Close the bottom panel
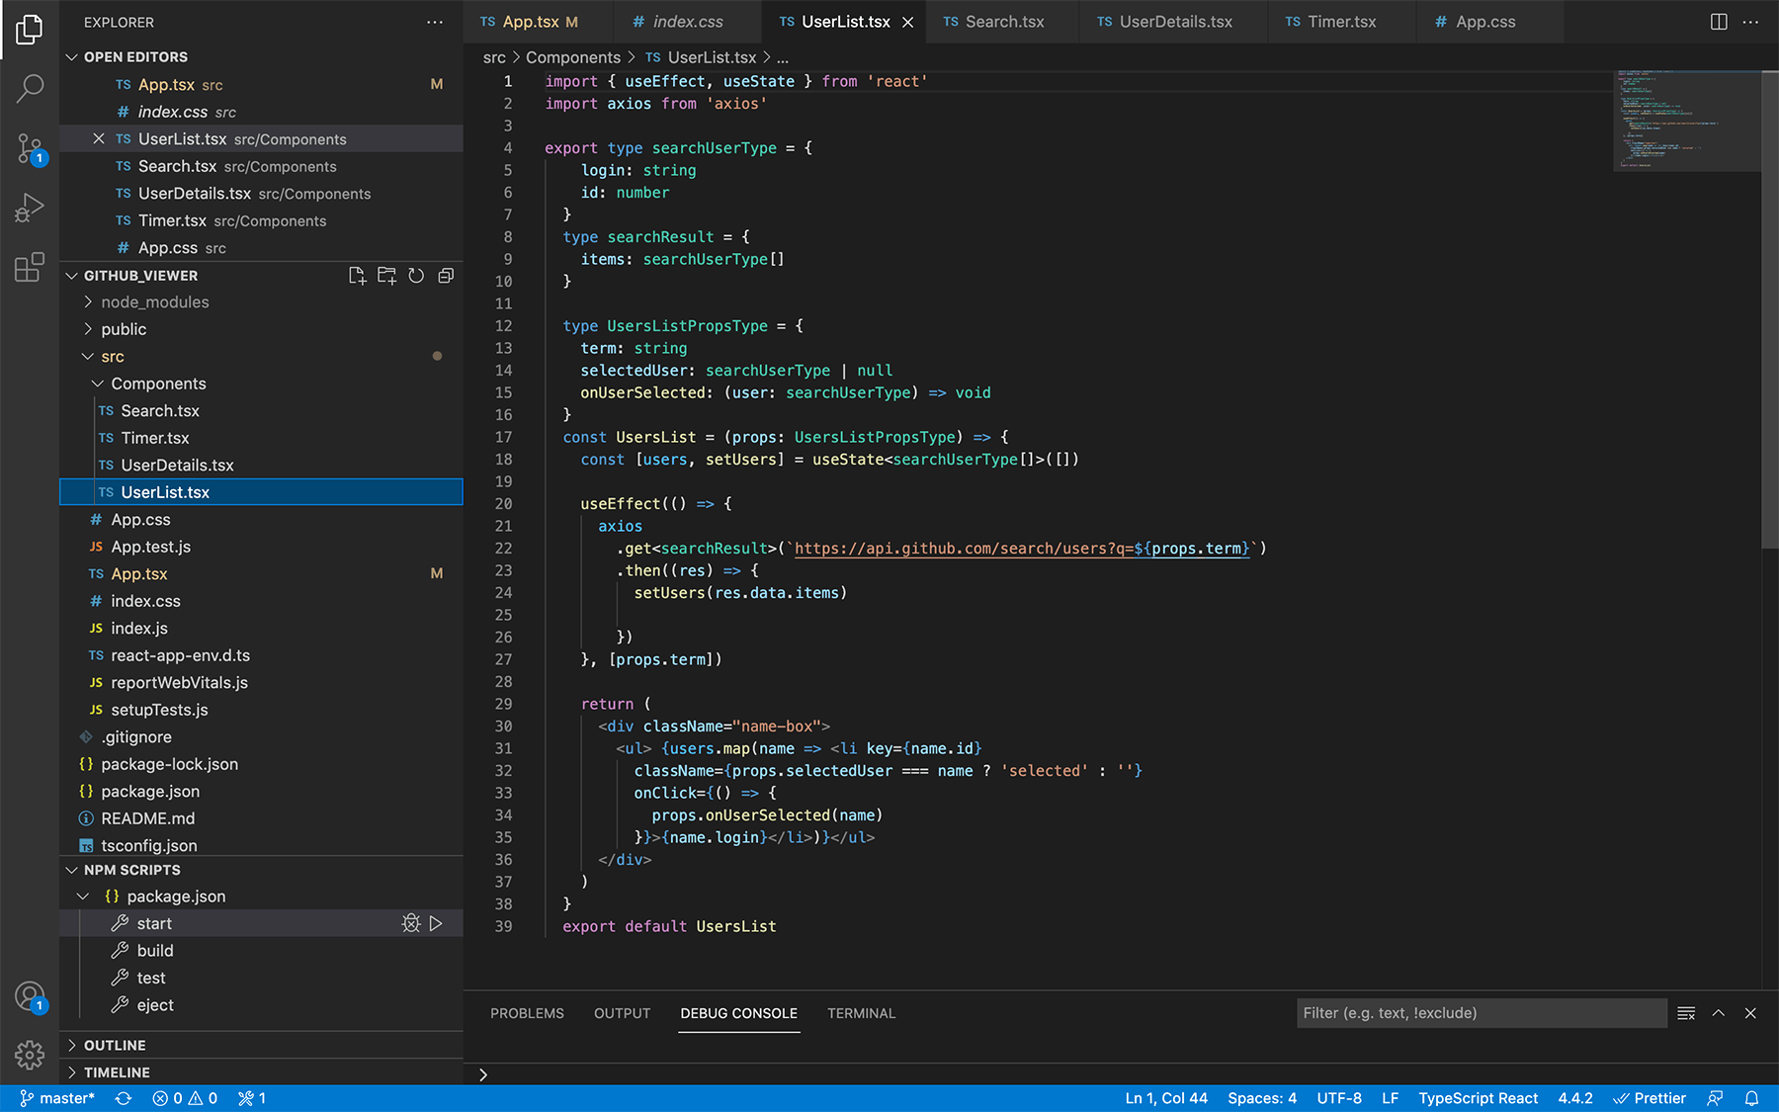The image size is (1779, 1112). [x=1750, y=1013]
